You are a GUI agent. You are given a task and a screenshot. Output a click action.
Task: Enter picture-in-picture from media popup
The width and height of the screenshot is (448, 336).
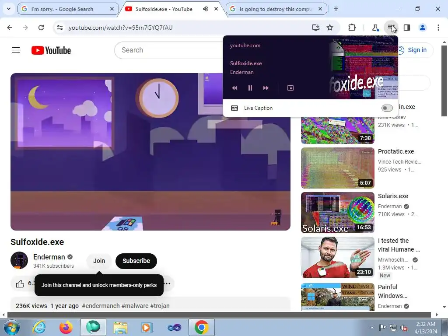coord(290,88)
